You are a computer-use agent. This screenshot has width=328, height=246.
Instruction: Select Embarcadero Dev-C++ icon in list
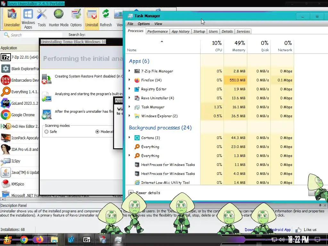(6, 80)
